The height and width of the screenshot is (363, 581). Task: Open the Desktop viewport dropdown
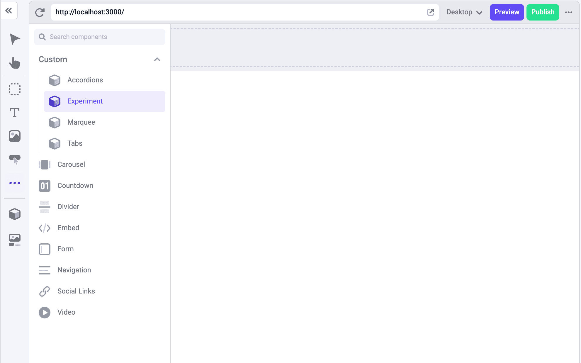pyautogui.click(x=464, y=12)
